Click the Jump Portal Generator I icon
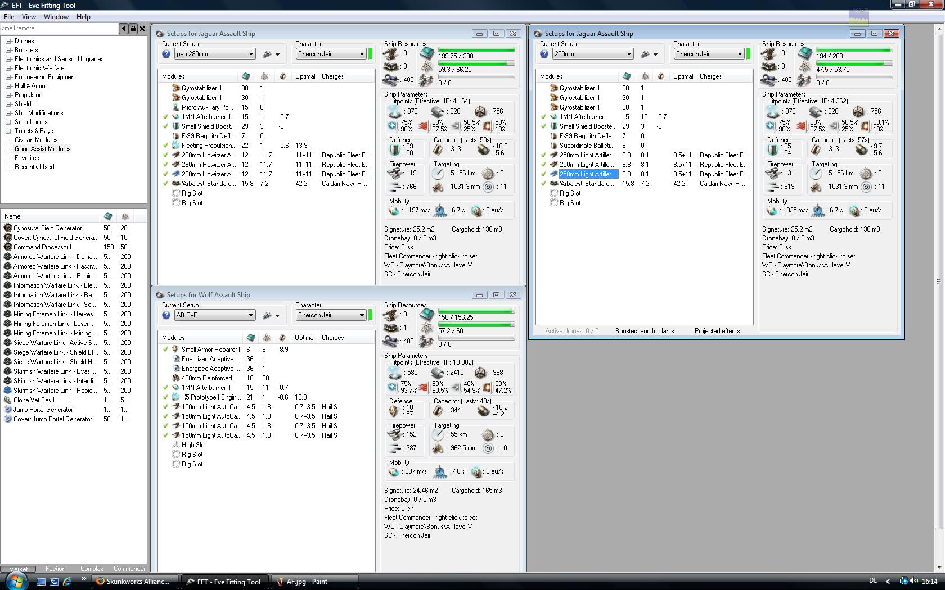 pos(8,410)
